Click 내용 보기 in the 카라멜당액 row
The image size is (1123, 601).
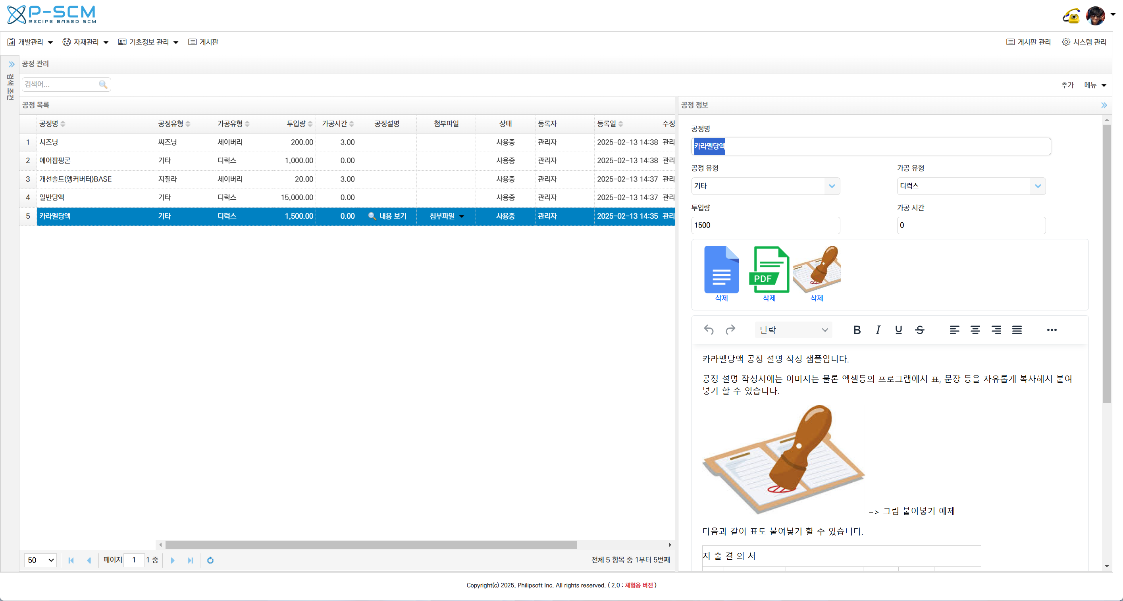pos(387,216)
